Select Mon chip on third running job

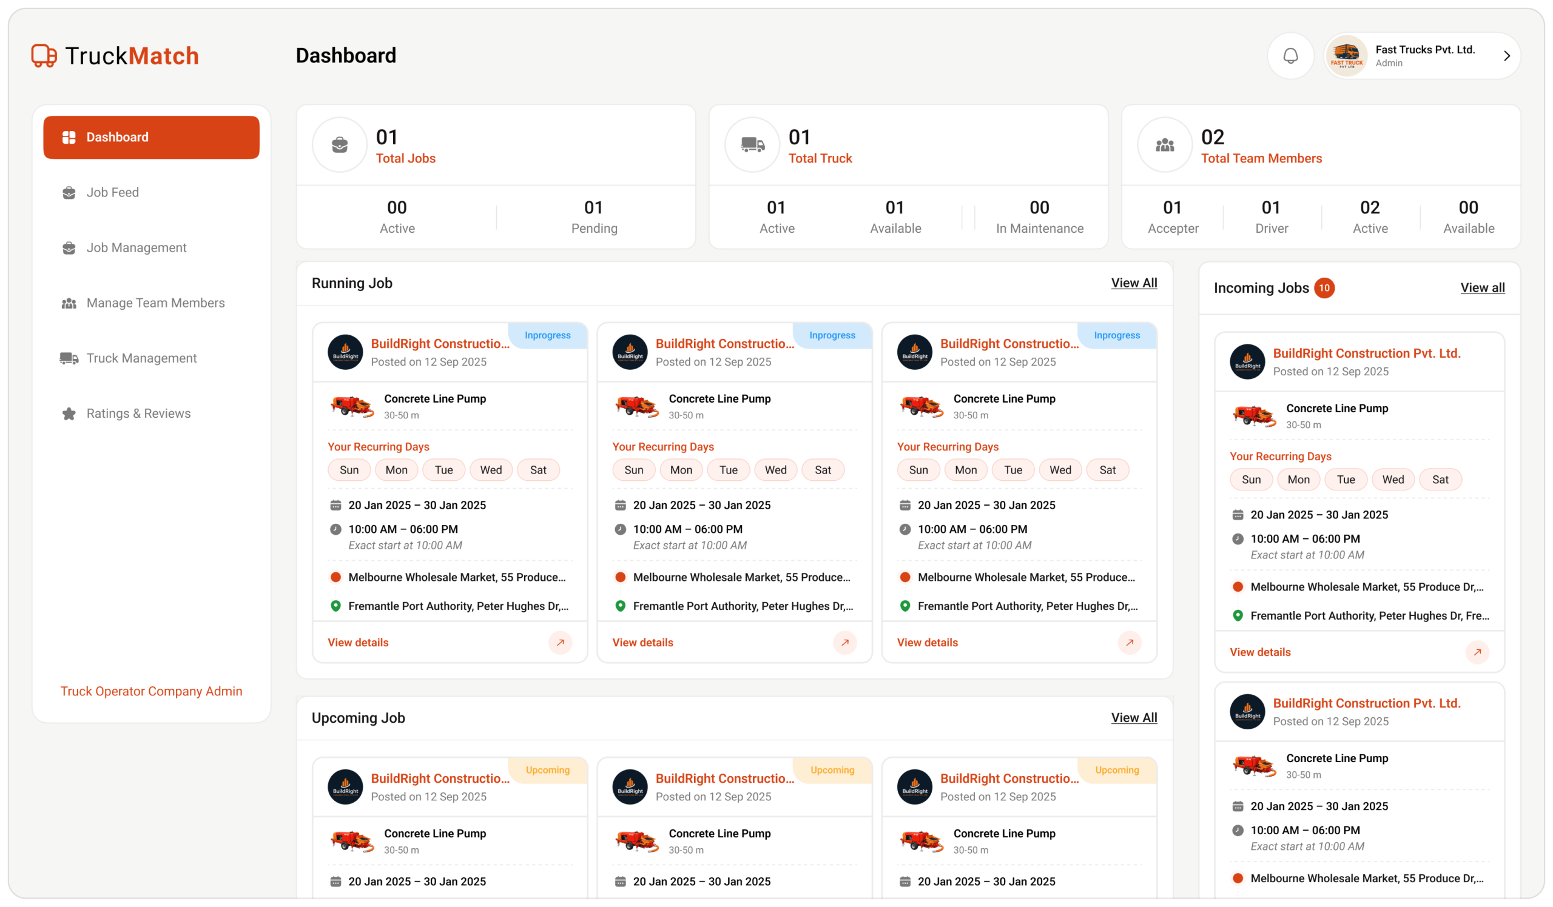click(x=966, y=470)
